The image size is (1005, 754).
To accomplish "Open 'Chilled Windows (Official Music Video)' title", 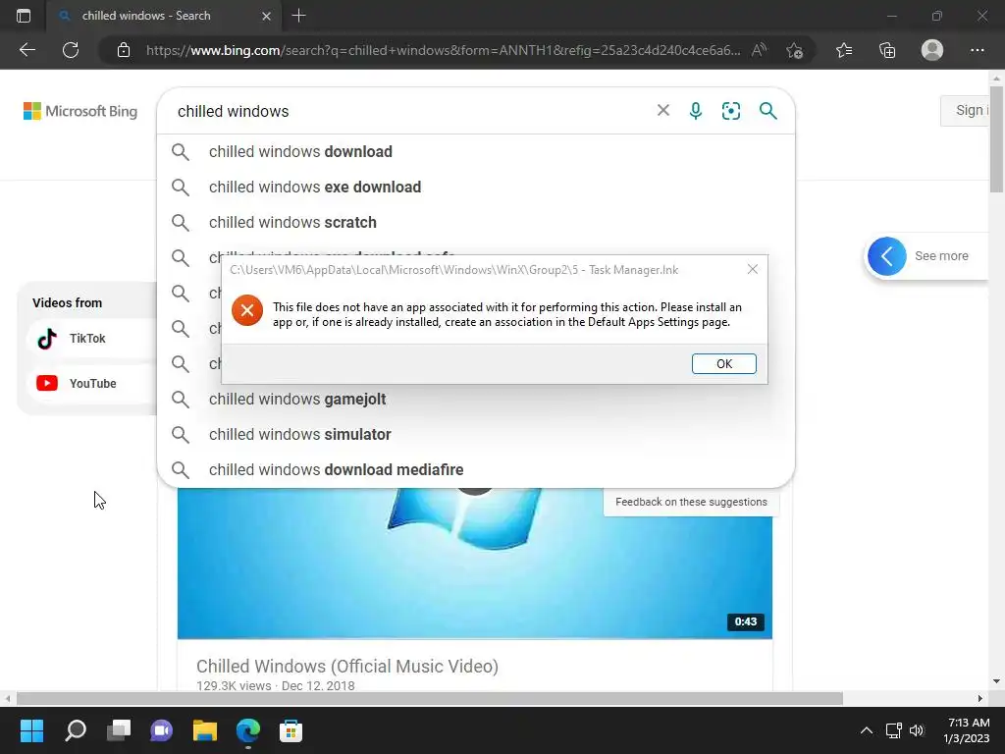I will [x=347, y=667].
